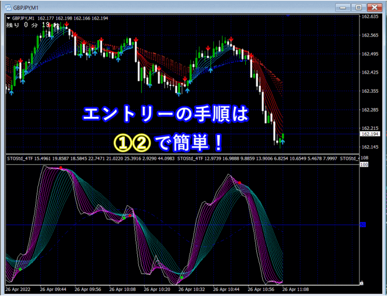Viewport: 387px width, 296px height.
Task: Click the chart window icon in title bar
Action: [x=7, y=7]
